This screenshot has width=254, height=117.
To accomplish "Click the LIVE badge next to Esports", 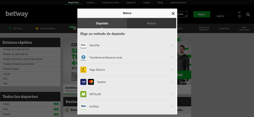I will click(56, 114).
